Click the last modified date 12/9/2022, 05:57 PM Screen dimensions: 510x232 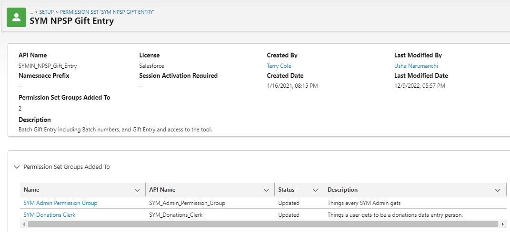point(420,86)
